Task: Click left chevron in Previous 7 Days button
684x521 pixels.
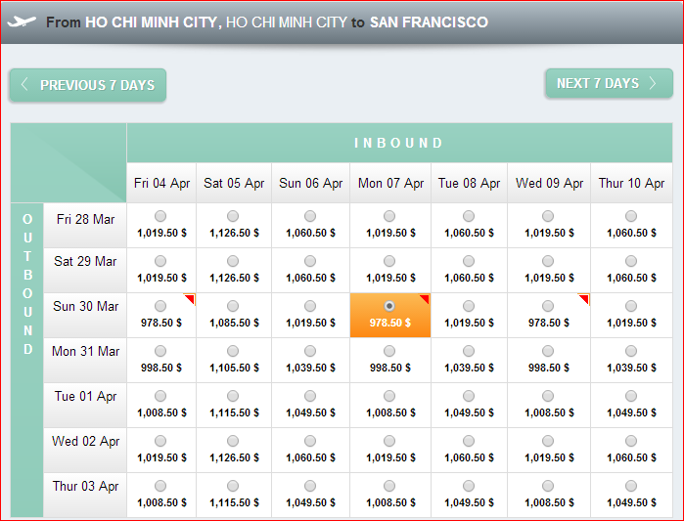Action: point(24,84)
